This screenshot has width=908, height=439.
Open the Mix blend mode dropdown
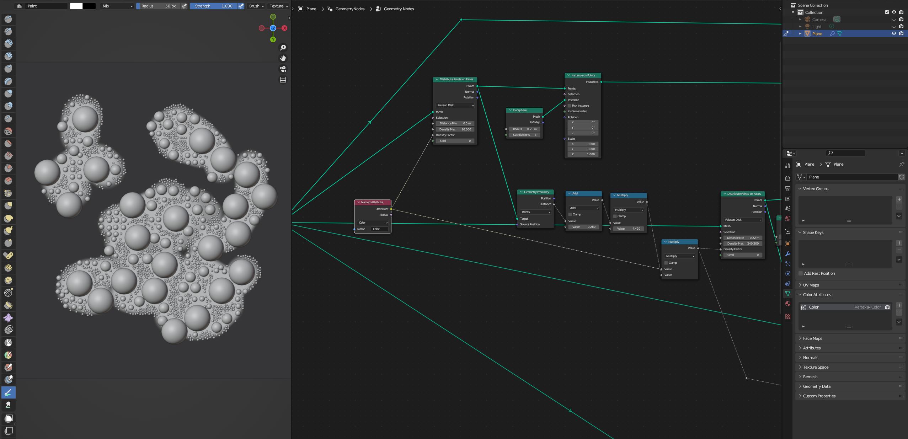tap(117, 6)
